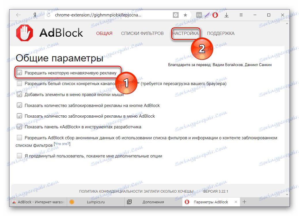Open AdBlock extension toolbar icon
299x216 pixels.
pyautogui.click(x=215, y=15)
